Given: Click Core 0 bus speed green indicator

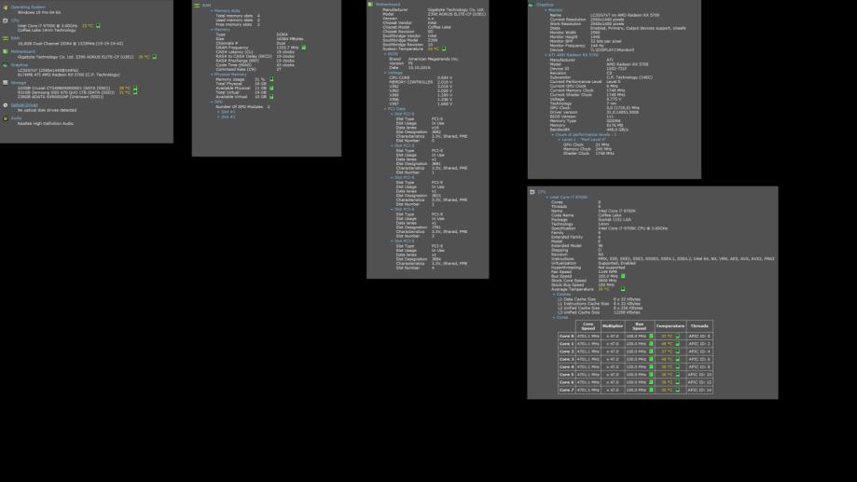Looking at the screenshot, I should point(651,336).
